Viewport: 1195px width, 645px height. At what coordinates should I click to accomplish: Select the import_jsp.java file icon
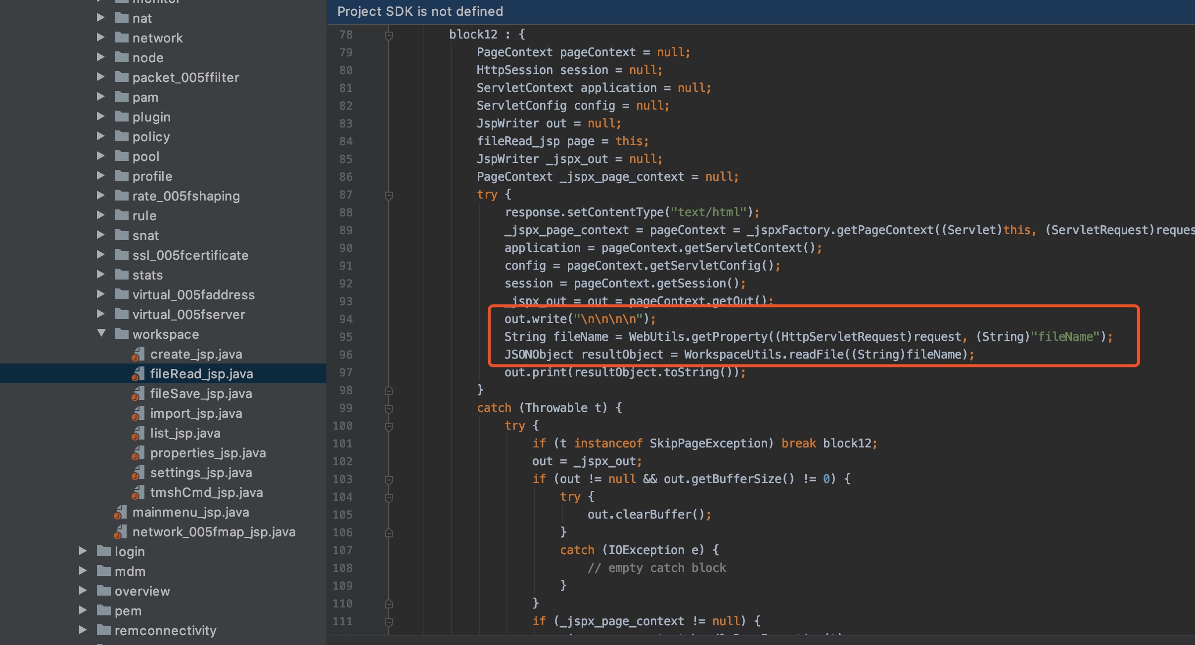tap(138, 413)
